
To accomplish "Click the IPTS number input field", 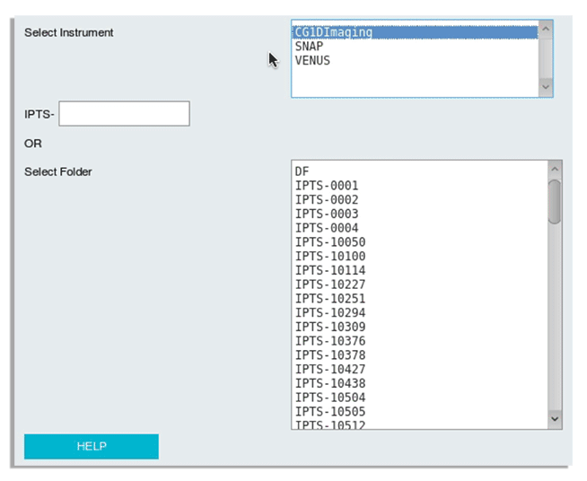I will (124, 114).
